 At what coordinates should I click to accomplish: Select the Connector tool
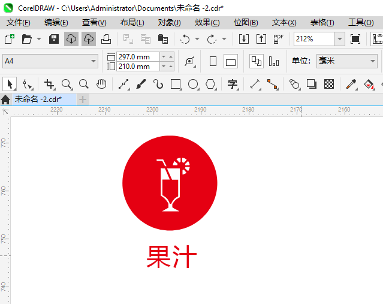tap(273, 85)
